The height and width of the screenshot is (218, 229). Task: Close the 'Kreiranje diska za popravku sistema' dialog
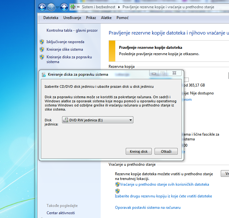click(x=175, y=73)
